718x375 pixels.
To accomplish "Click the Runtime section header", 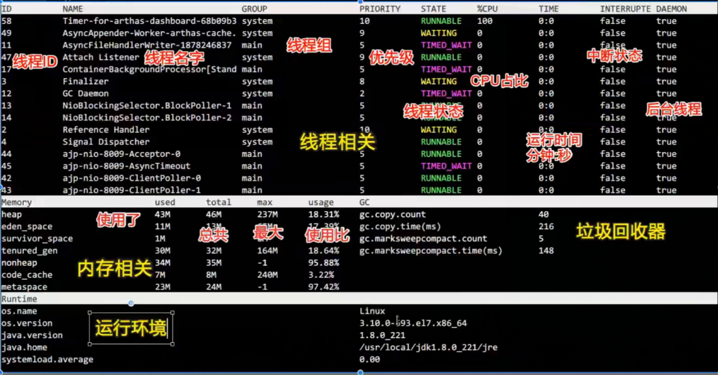I will point(19,299).
